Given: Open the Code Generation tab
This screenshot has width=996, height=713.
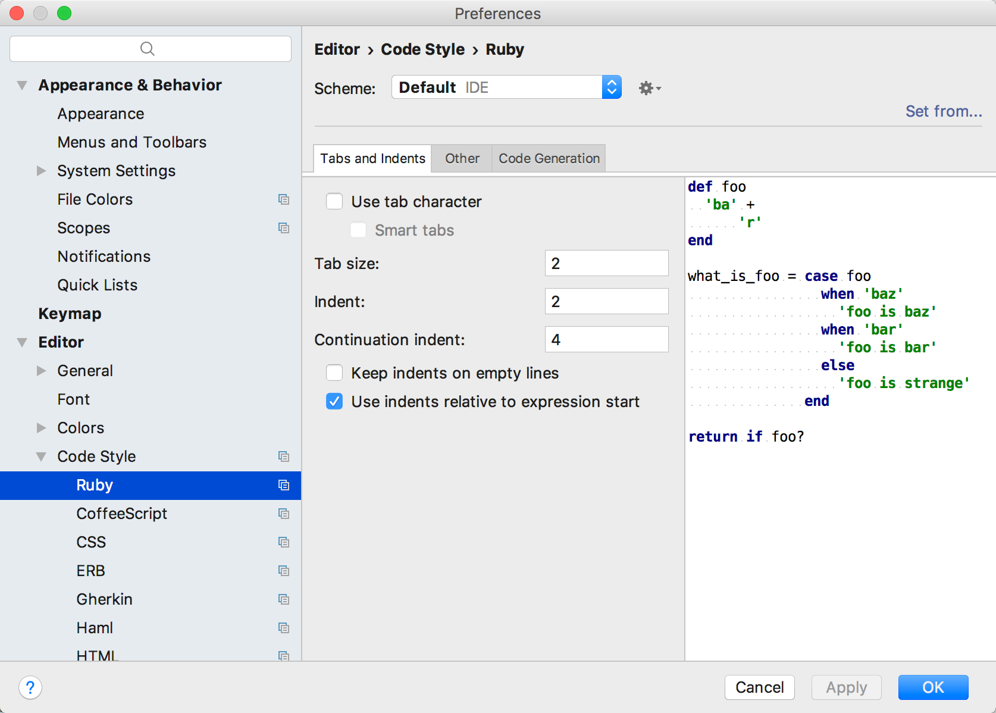Looking at the screenshot, I should [x=549, y=158].
